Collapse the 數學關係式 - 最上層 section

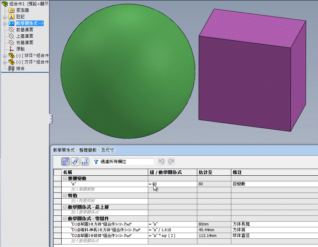(65, 207)
